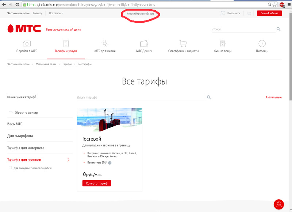Viewport: 292px width, 212px height.
Task: Click the 'МТС для жизни' icon
Action: pos(105,44)
